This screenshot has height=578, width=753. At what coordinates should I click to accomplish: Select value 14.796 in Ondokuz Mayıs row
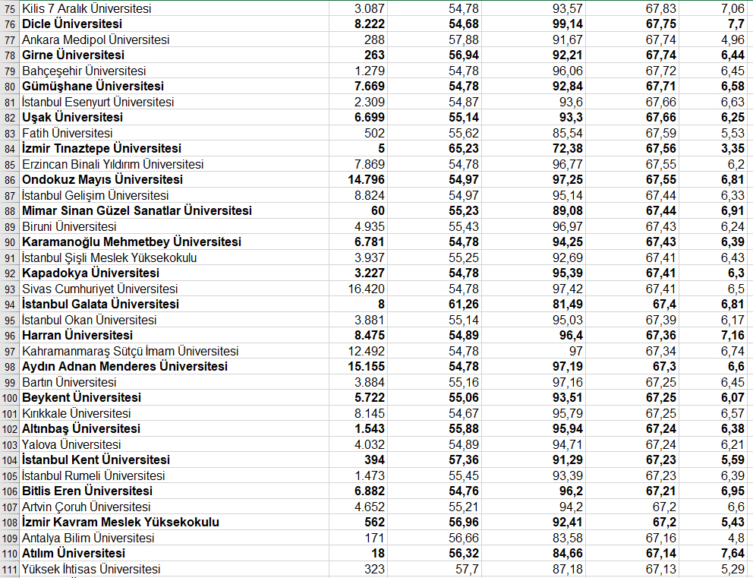(358, 180)
